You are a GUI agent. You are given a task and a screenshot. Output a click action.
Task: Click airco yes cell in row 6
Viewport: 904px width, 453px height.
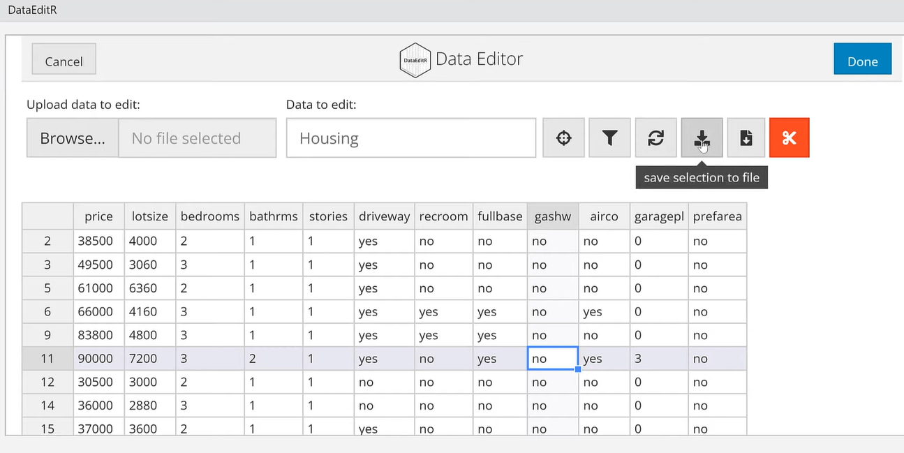point(605,311)
